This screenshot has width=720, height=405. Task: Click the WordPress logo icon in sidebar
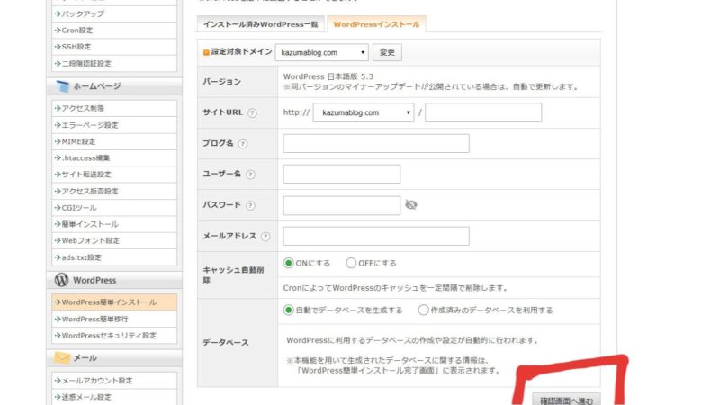[x=61, y=280]
